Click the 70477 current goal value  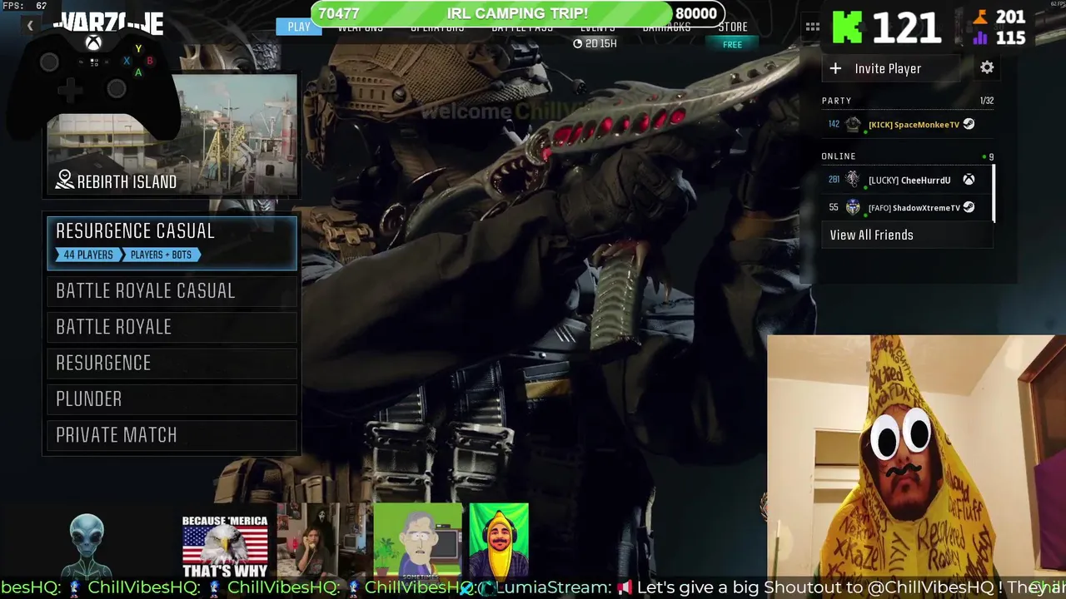[x=339, y=13]
